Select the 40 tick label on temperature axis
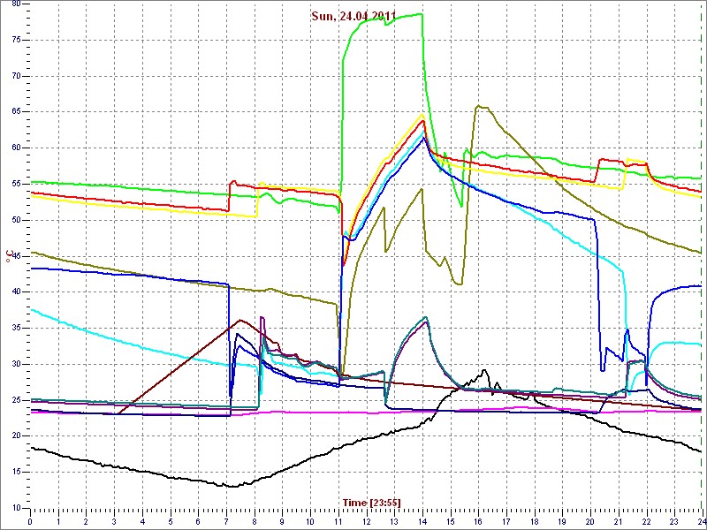The width and height of the screenshot is (707, 530). [16, 292]
